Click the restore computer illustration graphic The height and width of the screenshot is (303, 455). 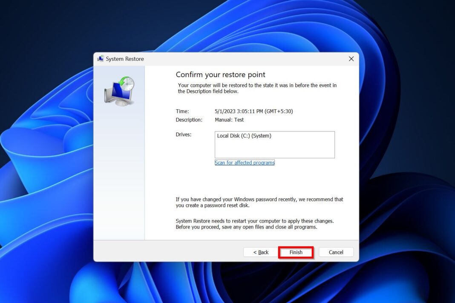pos(119,89)
